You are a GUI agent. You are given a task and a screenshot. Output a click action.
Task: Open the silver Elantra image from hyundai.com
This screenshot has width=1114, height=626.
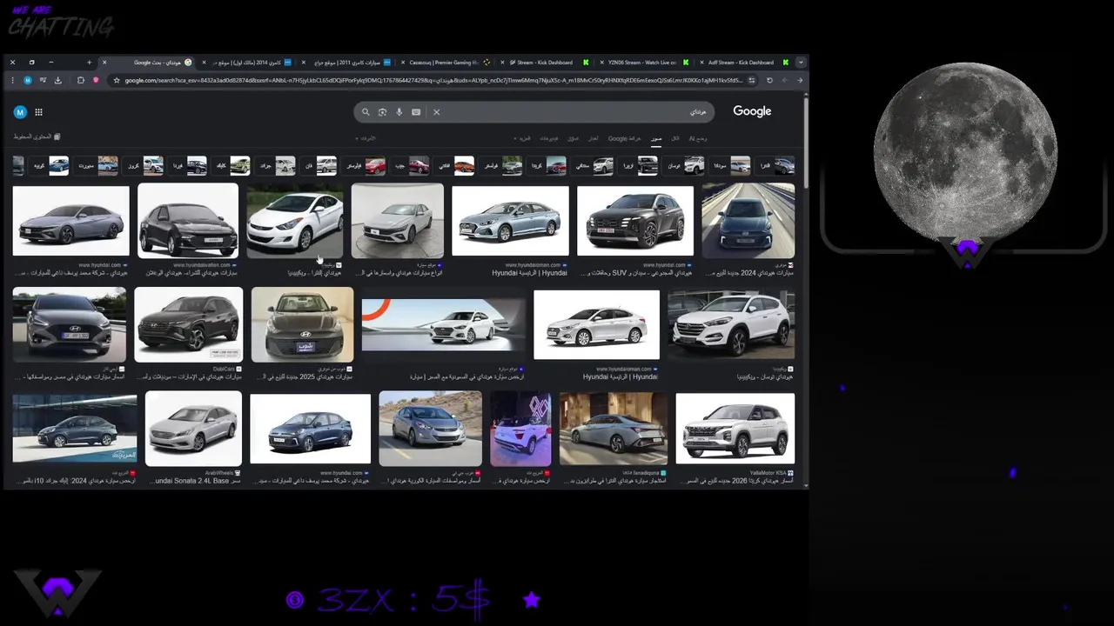pyautogui.click(x=70, y=220)
